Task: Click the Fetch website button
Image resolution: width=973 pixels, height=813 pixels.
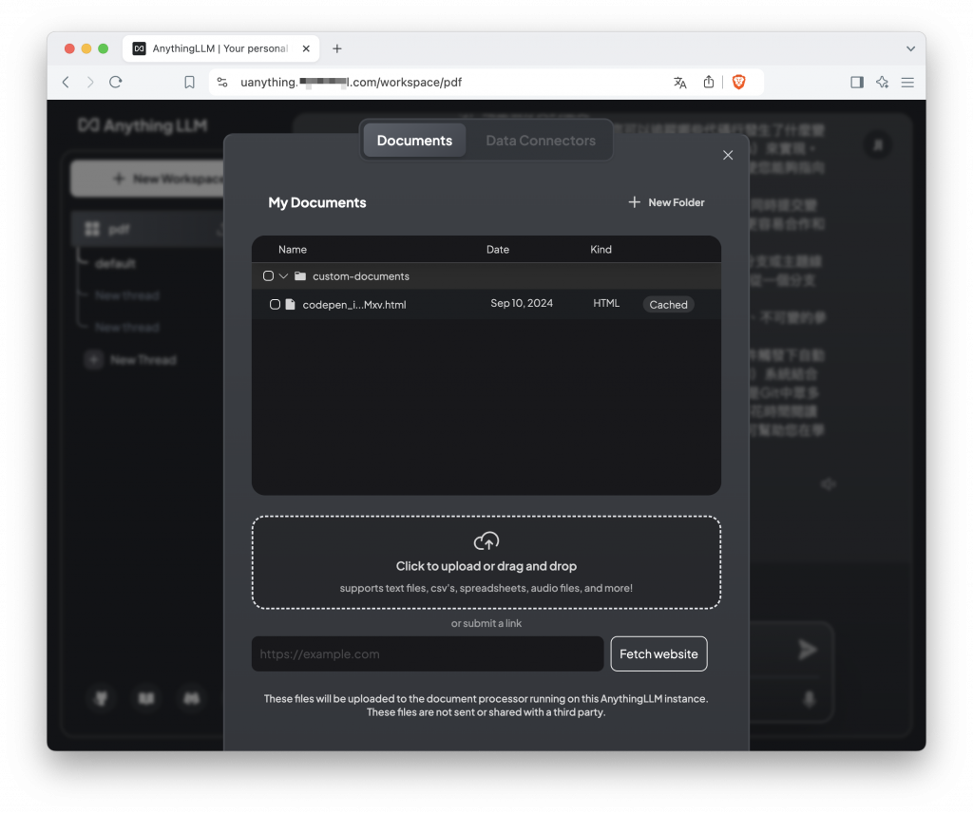Action: pyautogui.click(x=658, y=653)
